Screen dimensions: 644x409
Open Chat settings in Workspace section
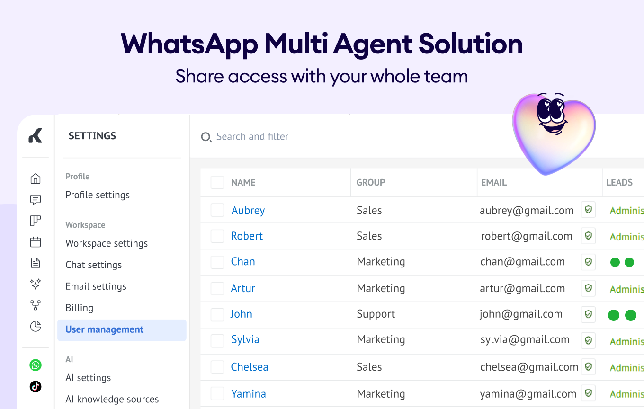94,265
